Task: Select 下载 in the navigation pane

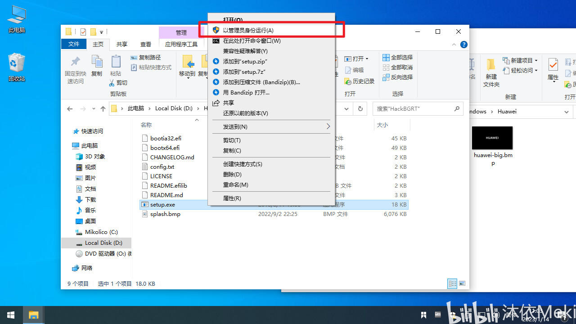Action: pos(90,200)
